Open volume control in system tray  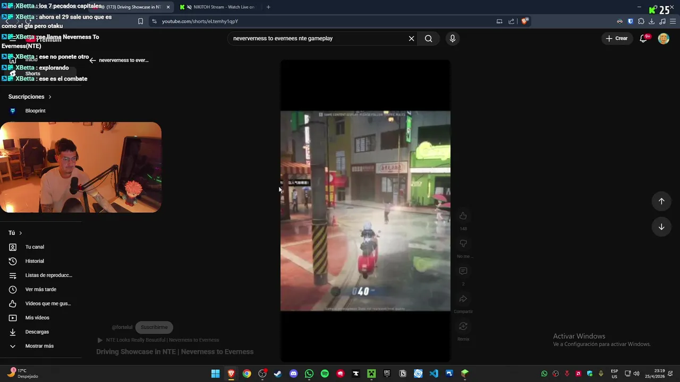[x=636, y=374]
